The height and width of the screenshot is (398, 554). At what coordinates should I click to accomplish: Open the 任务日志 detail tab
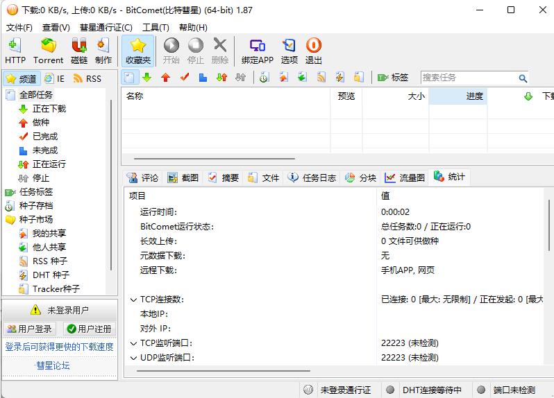(x=312, y=178)
